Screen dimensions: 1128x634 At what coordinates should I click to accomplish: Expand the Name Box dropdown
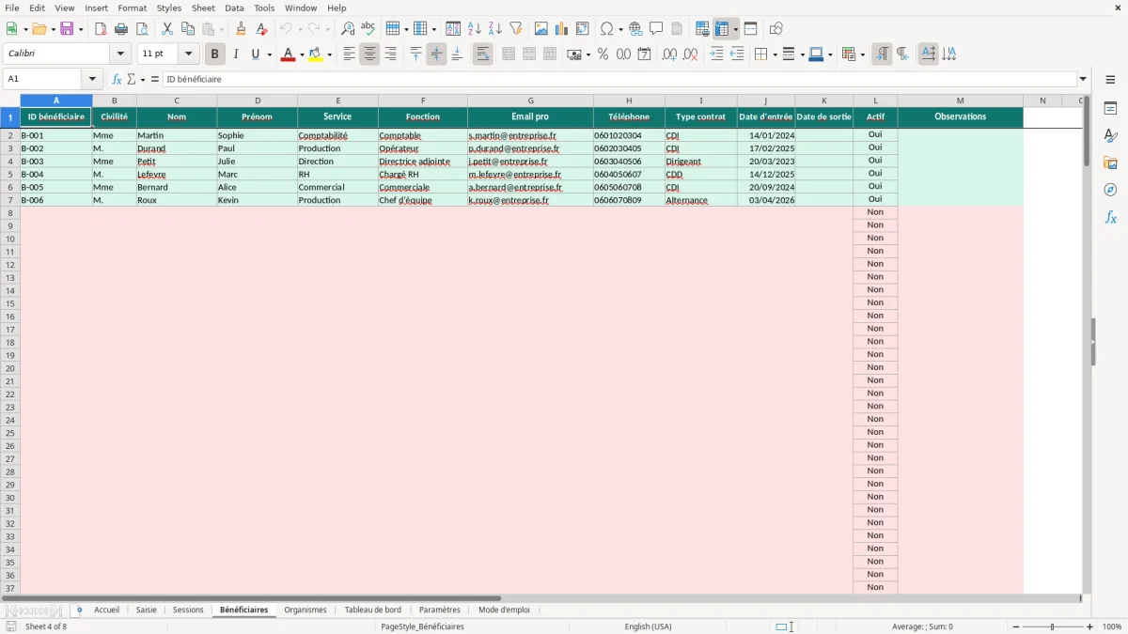[92, 80]
